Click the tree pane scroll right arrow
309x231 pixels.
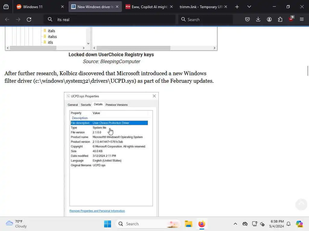[84, 48]
